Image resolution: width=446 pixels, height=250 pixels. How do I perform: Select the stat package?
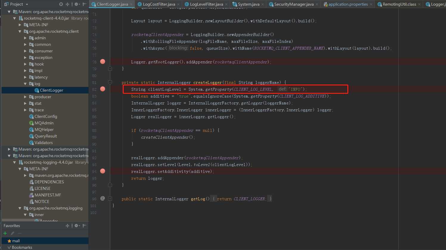point(38,103)
